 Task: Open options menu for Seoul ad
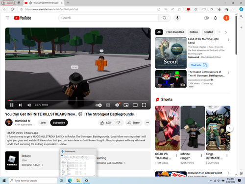click(228, 39)
